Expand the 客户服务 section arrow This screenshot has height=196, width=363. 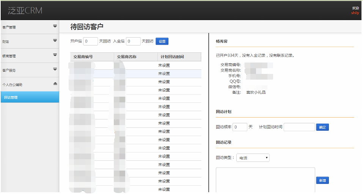pos(55,69)
